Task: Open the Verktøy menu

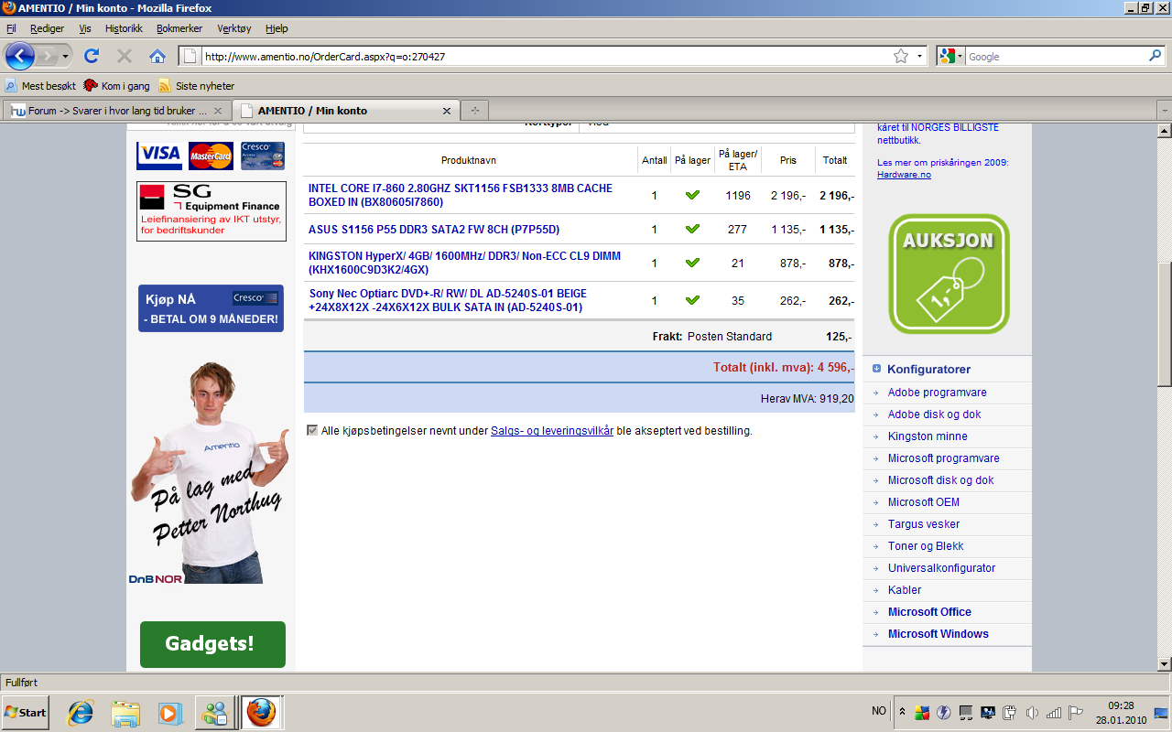Action: (x=234, y=28)
